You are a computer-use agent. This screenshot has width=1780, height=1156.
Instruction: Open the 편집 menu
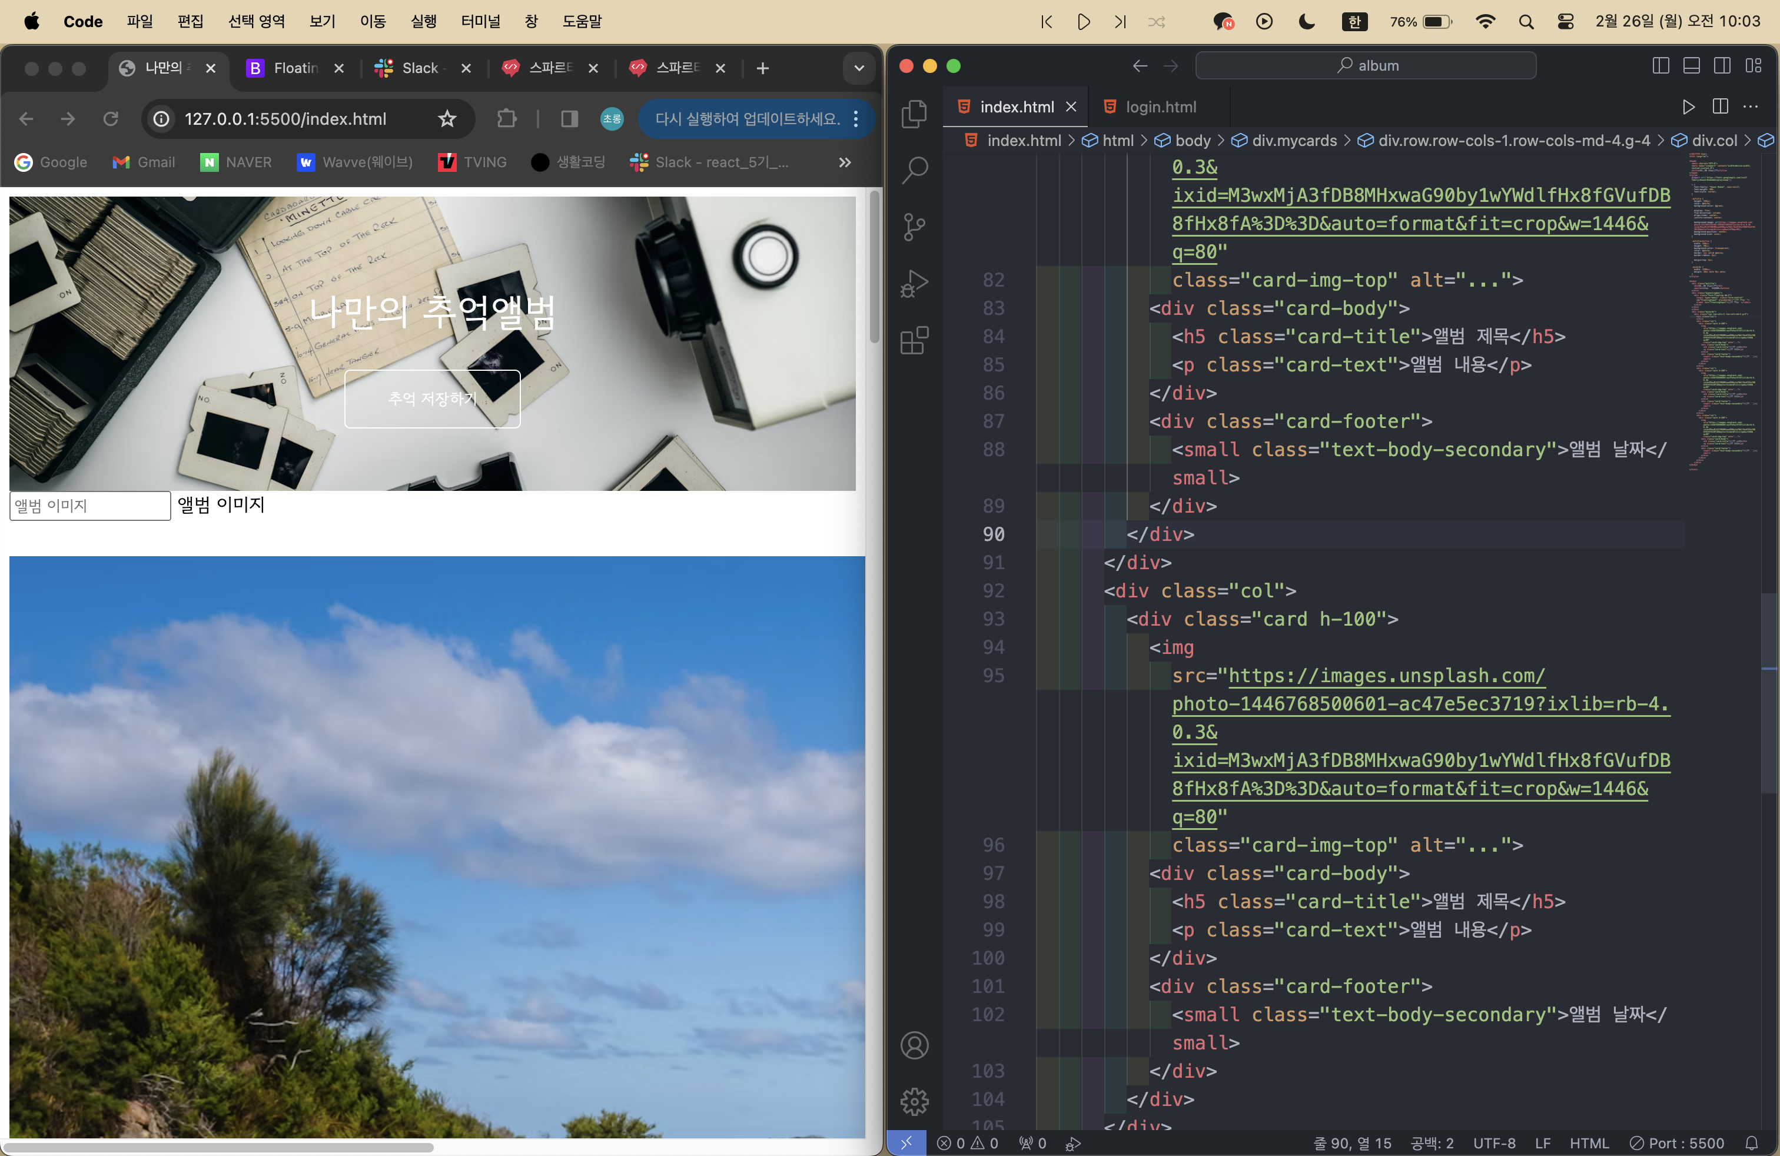tap(191, 22)
